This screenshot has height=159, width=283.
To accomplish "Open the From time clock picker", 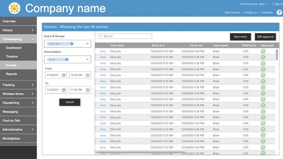I will [x=87, y=75].
